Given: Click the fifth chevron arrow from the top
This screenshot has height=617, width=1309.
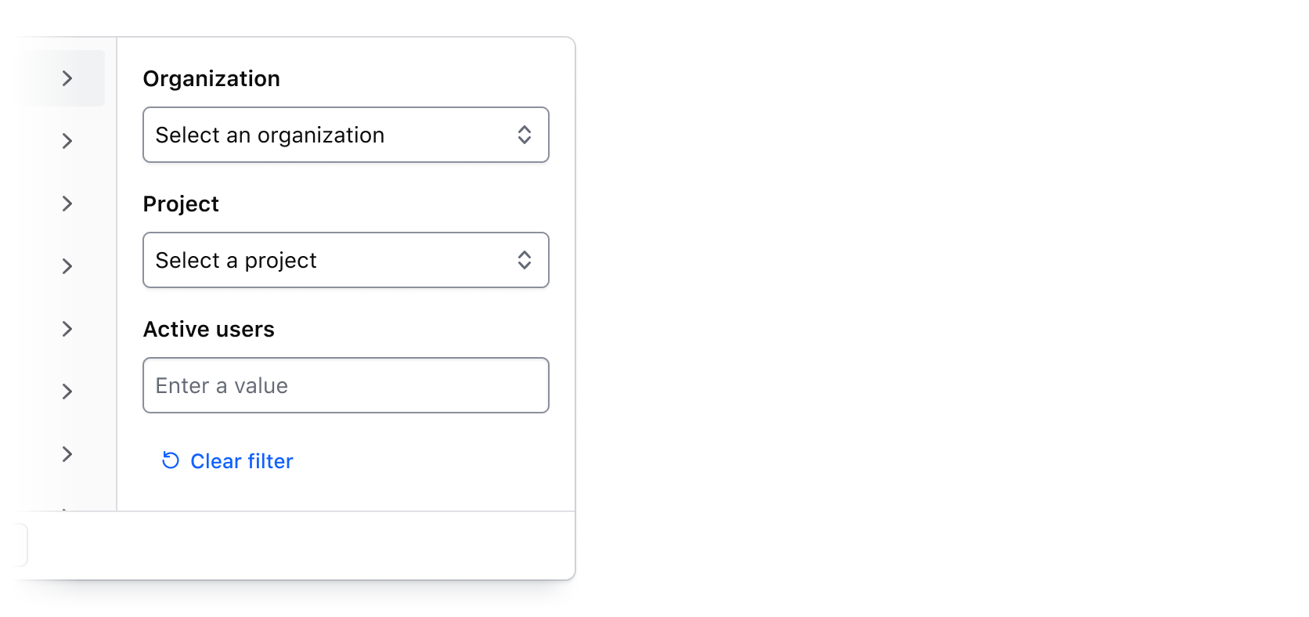Looking at the screenshot, I should tap(67, 329).
